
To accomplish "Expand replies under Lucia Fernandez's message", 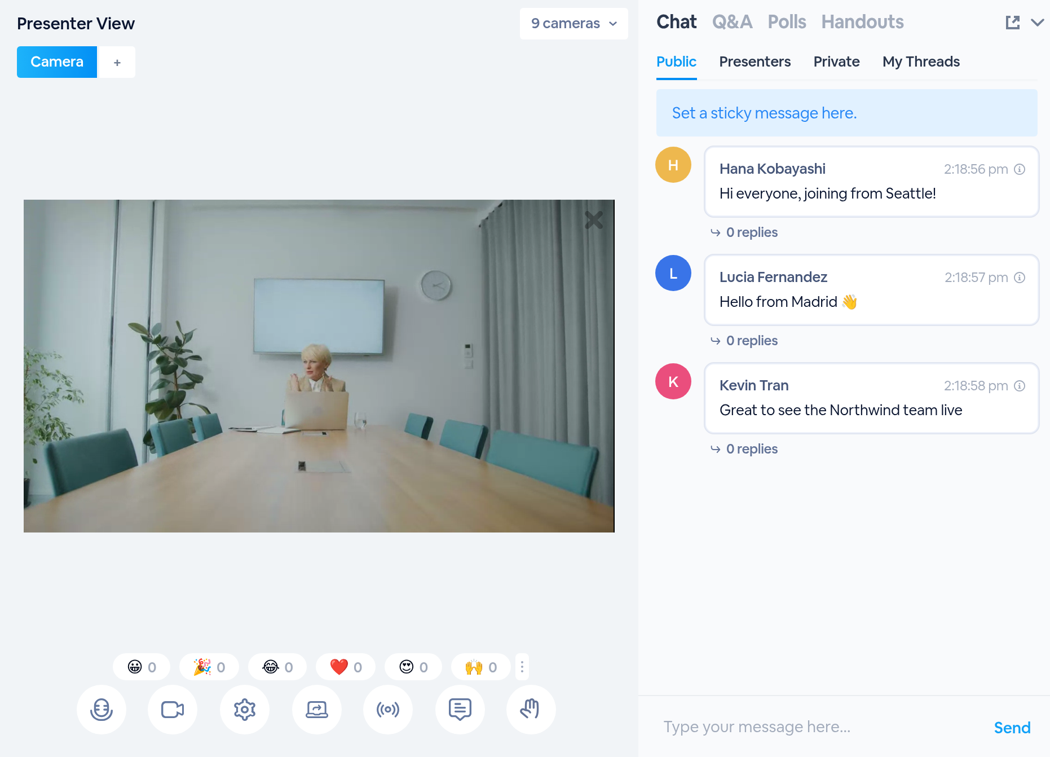I will point(744,341).
